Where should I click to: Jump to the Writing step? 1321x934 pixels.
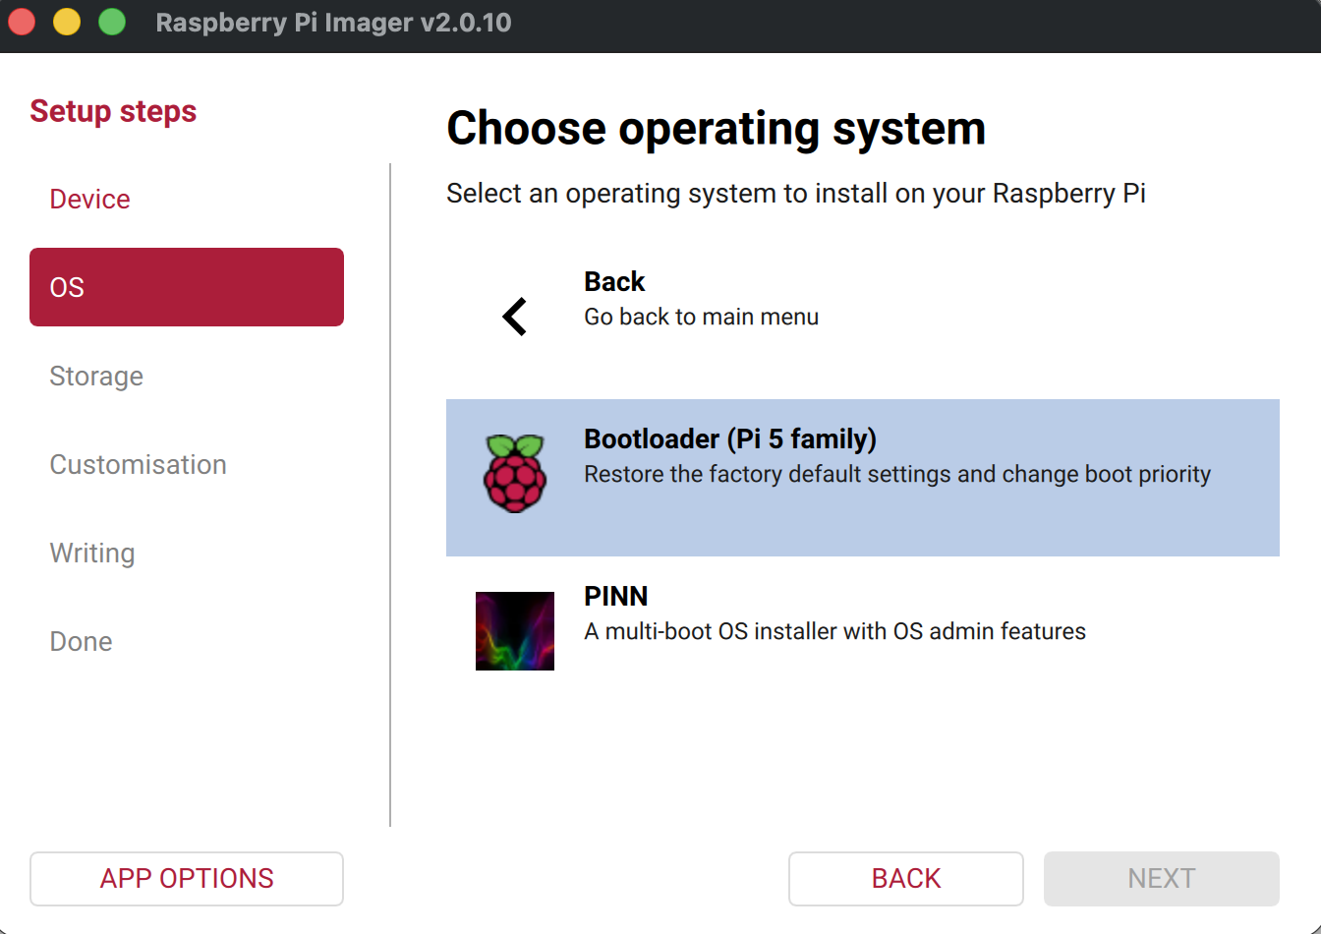[187, 553]
